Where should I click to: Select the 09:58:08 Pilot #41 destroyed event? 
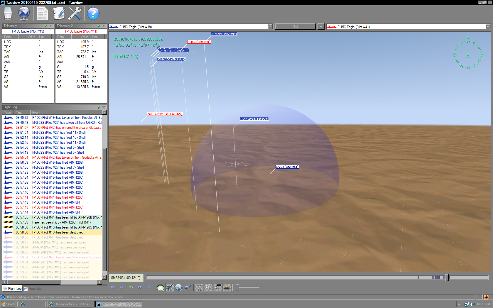(x=53, y=237)
